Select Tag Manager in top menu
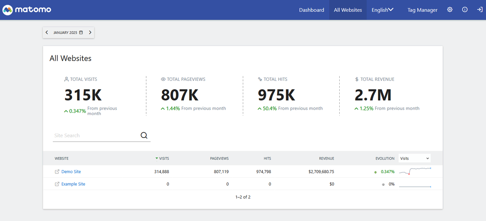 pos(422,10)
